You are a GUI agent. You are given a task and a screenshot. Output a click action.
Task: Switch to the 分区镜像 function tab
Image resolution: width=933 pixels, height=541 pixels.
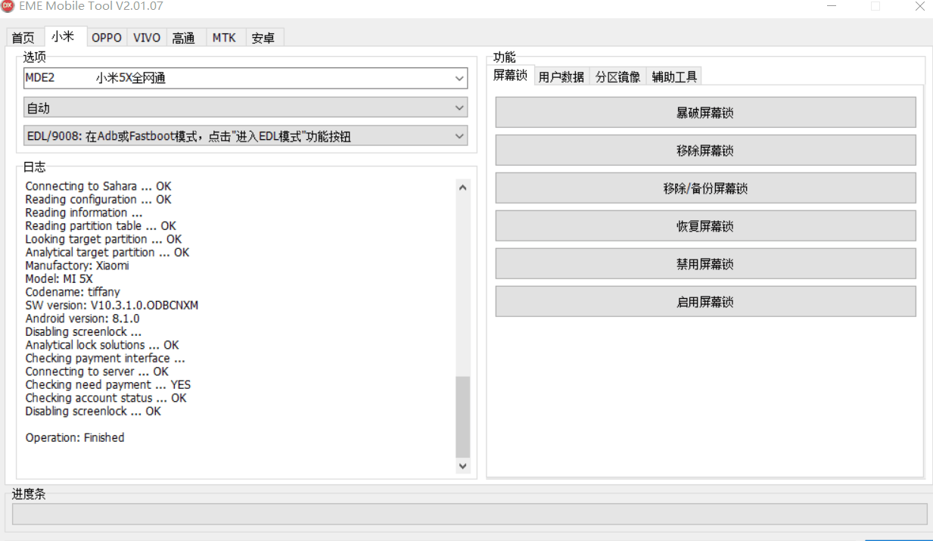[617, 76]
